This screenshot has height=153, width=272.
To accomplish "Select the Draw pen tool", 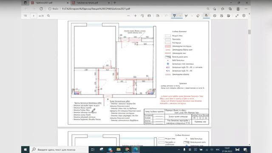I will point(175,16).
